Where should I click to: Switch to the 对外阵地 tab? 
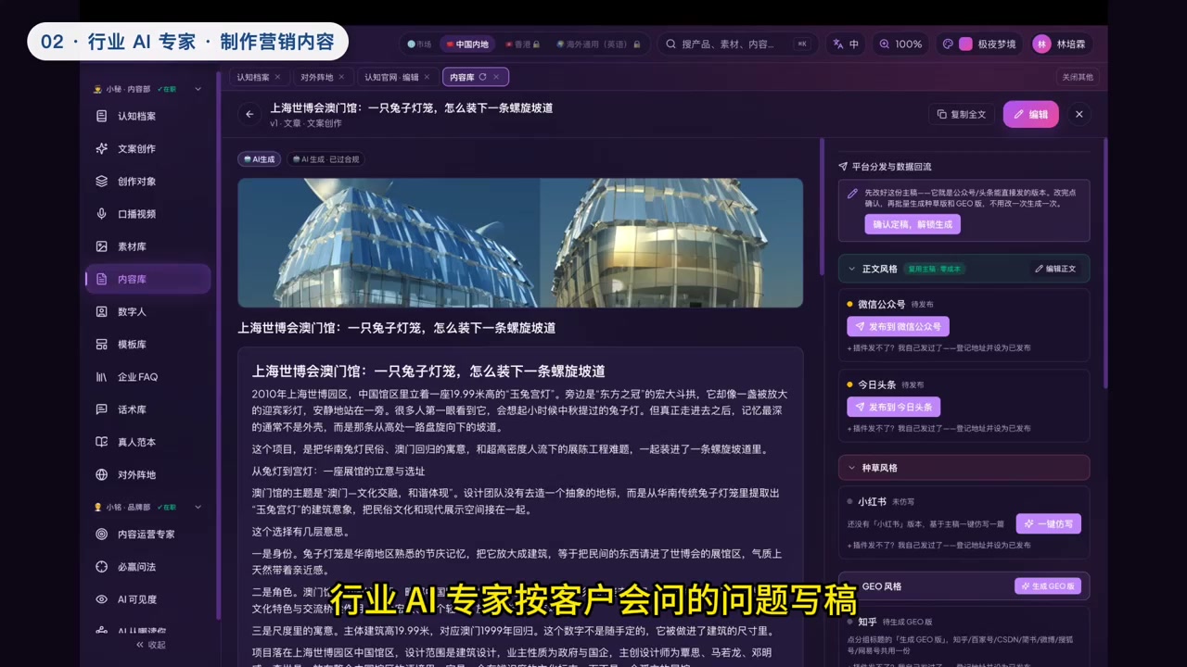pyautogui.click(x=317, y=77)
